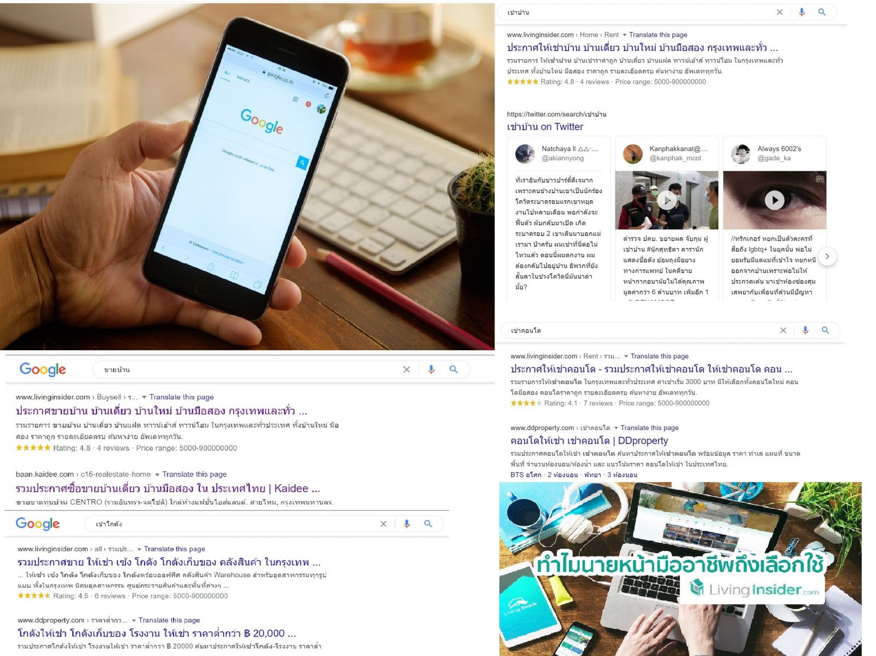Open dropdown arrow beside livinginsider Home Rent result
This screenshot has width=876, height=656.
(624, 35)
